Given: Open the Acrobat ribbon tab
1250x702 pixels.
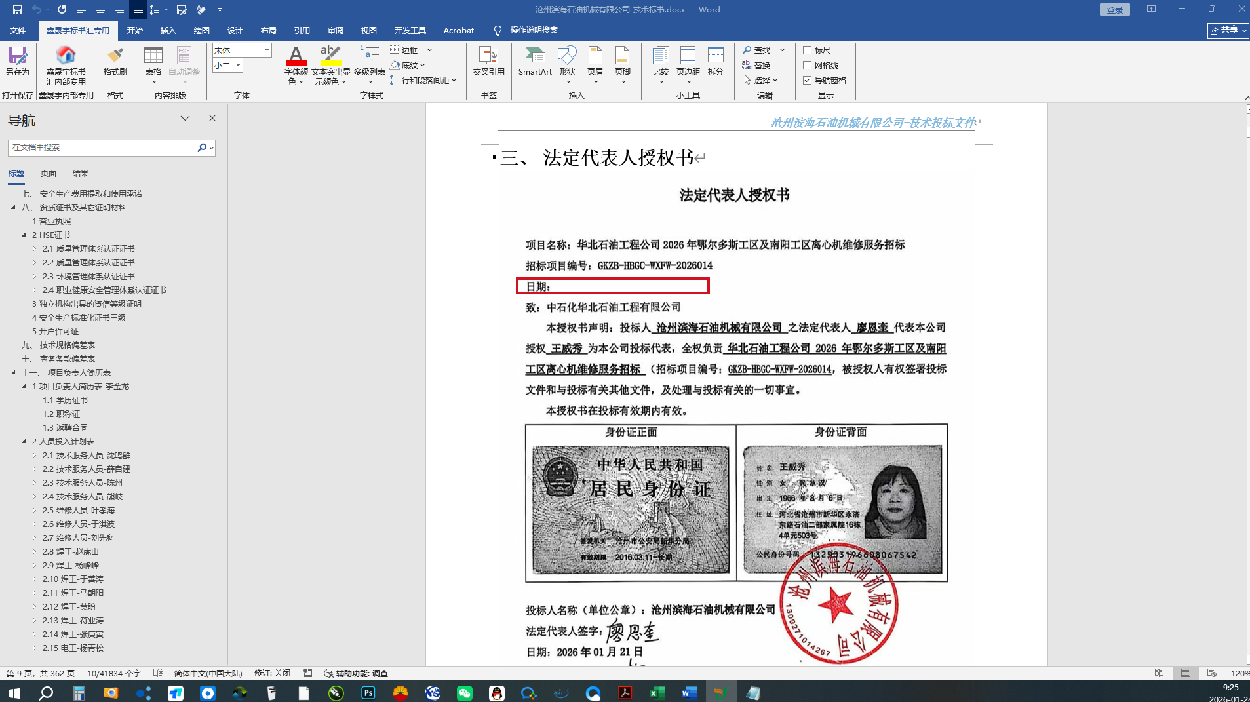Looking at the screenshot, I should (459, 30).
